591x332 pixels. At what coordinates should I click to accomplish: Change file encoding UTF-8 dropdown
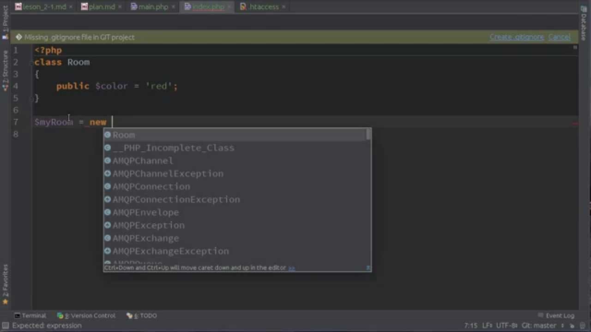[507, 326]
